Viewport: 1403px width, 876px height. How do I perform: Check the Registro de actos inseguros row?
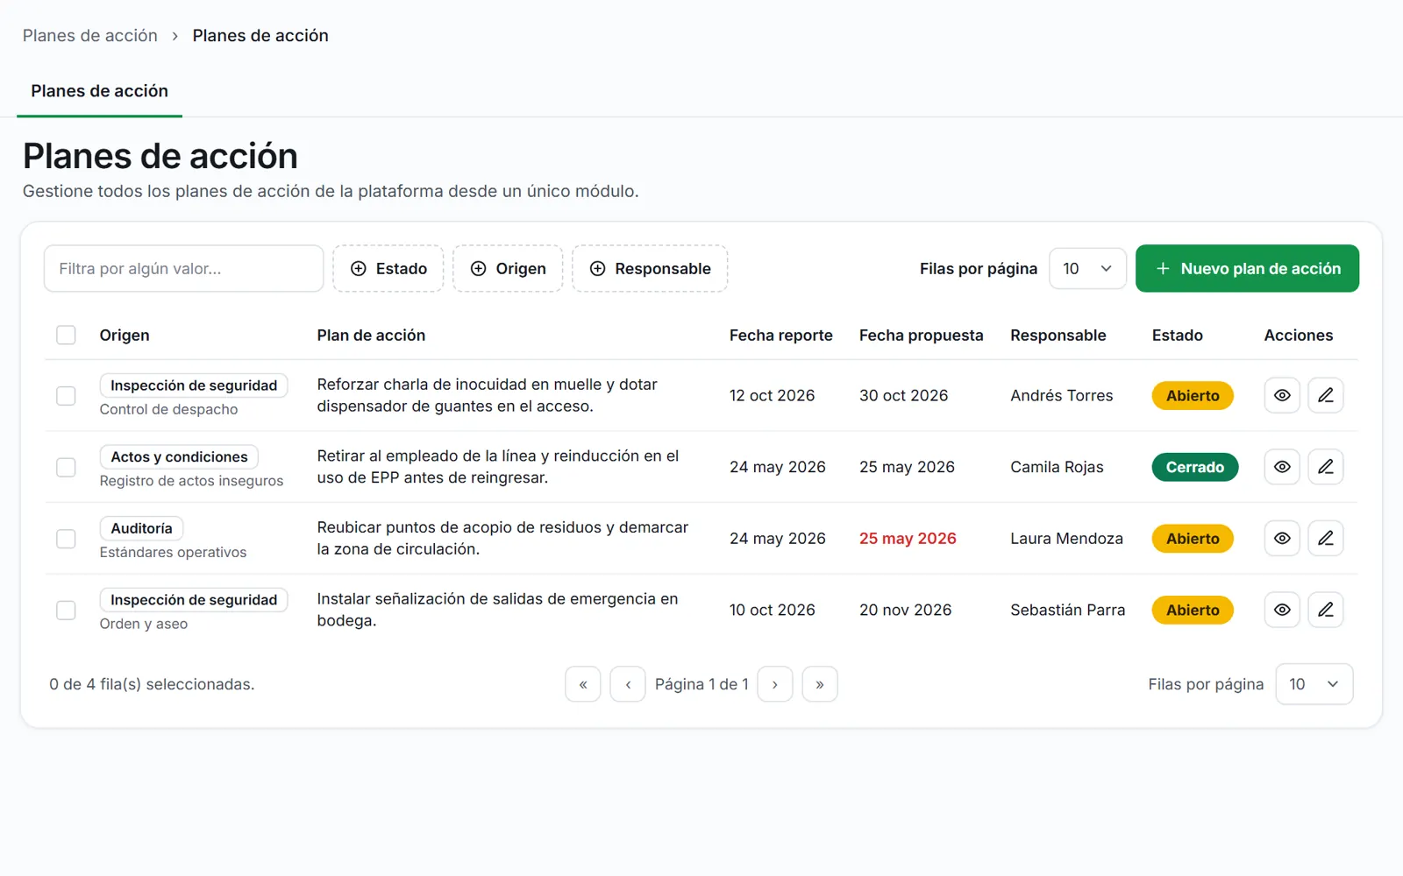coord(66,467)
